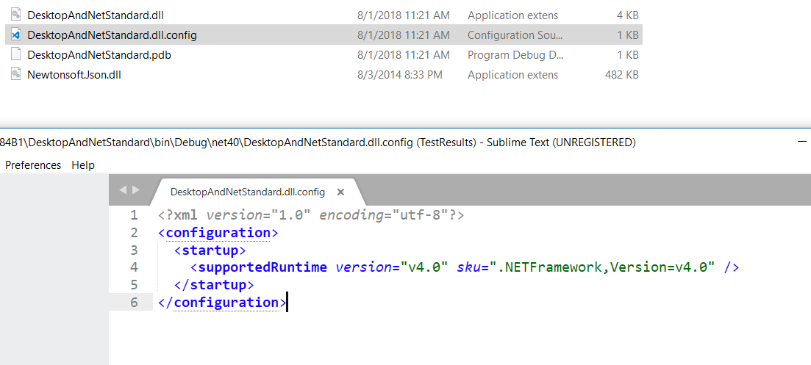Select the DesktopAndNetStandard.pdb file name

click(x=99, y=55)
